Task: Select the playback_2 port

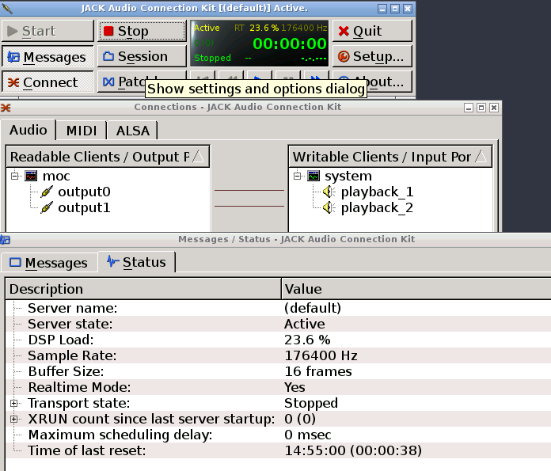Action: (377, 207)
